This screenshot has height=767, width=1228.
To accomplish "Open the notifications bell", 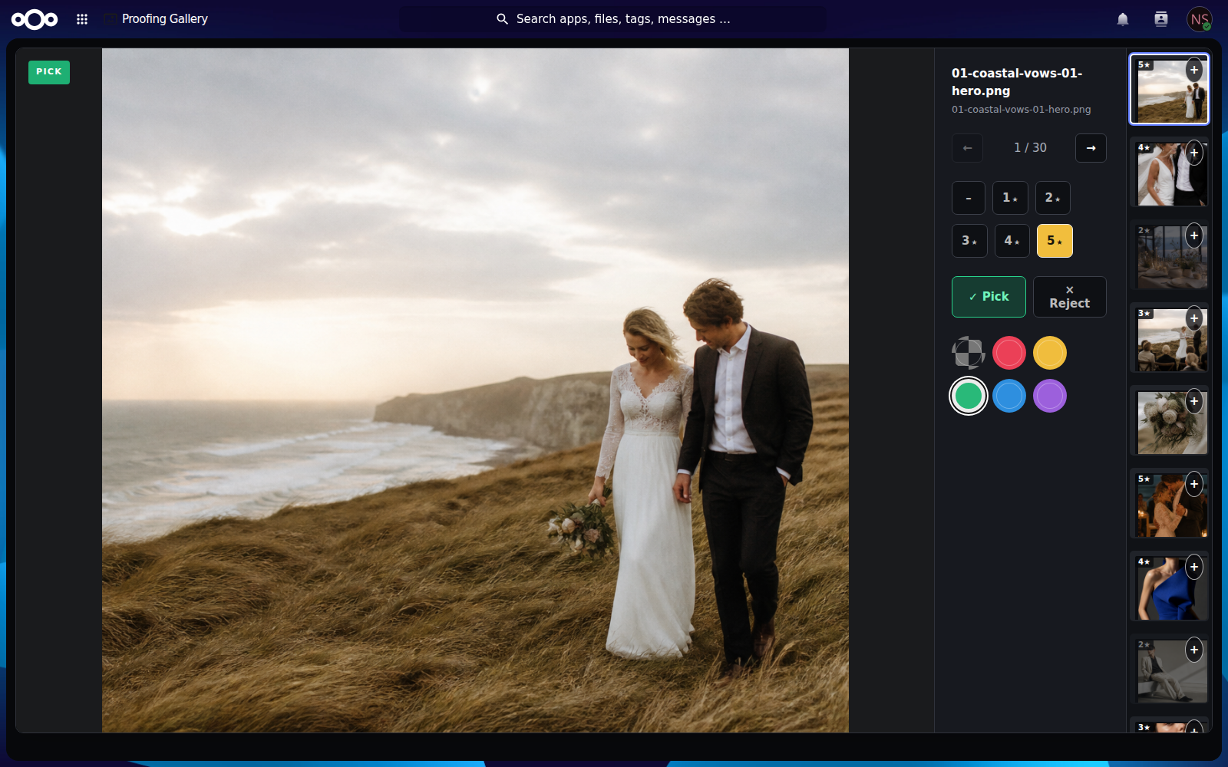I will click(x=1123, y=19).
